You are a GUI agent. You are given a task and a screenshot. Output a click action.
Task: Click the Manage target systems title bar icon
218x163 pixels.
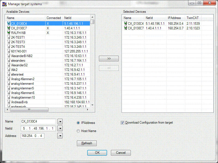click(4, 4)
